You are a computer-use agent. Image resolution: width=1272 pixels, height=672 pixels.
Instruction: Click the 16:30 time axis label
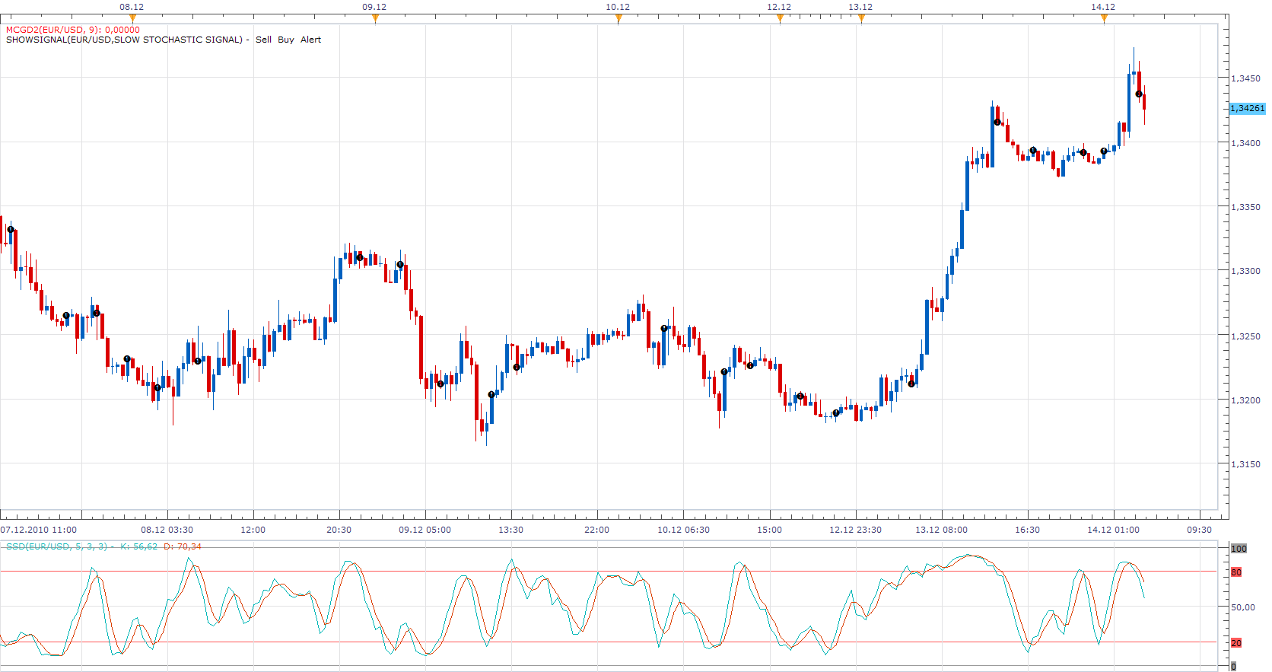pos(1027,530)
